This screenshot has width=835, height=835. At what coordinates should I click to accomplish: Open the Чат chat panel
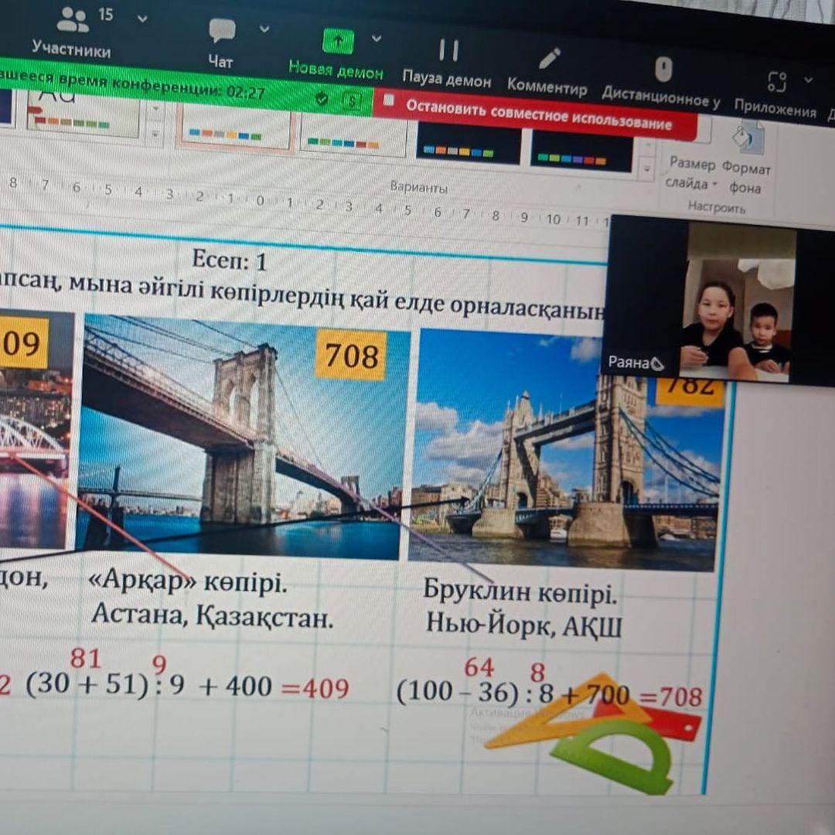pyautogui.click(x=222, y=43)
